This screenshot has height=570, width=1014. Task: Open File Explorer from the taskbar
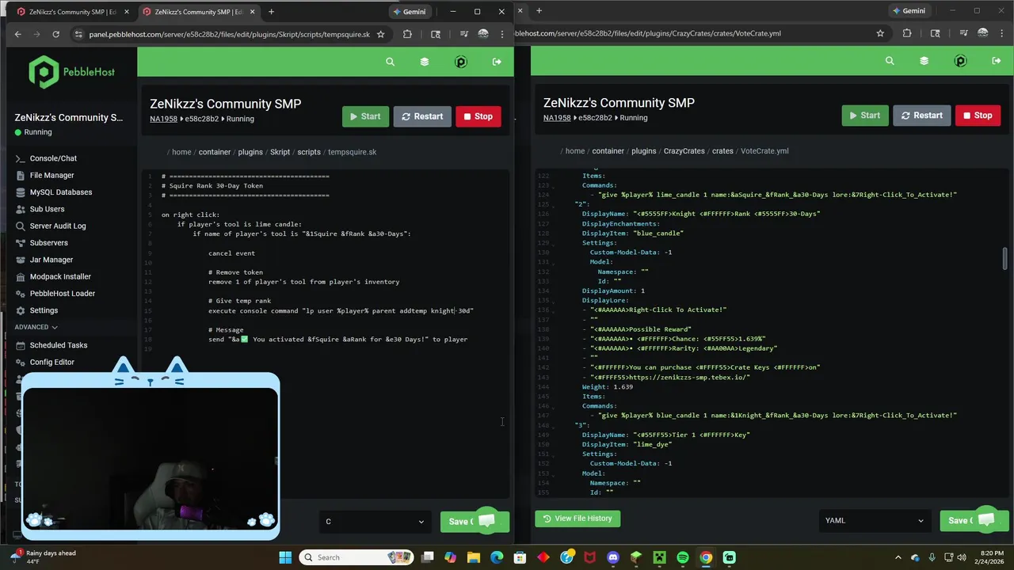pyautogui.click(x=474, y=557)
